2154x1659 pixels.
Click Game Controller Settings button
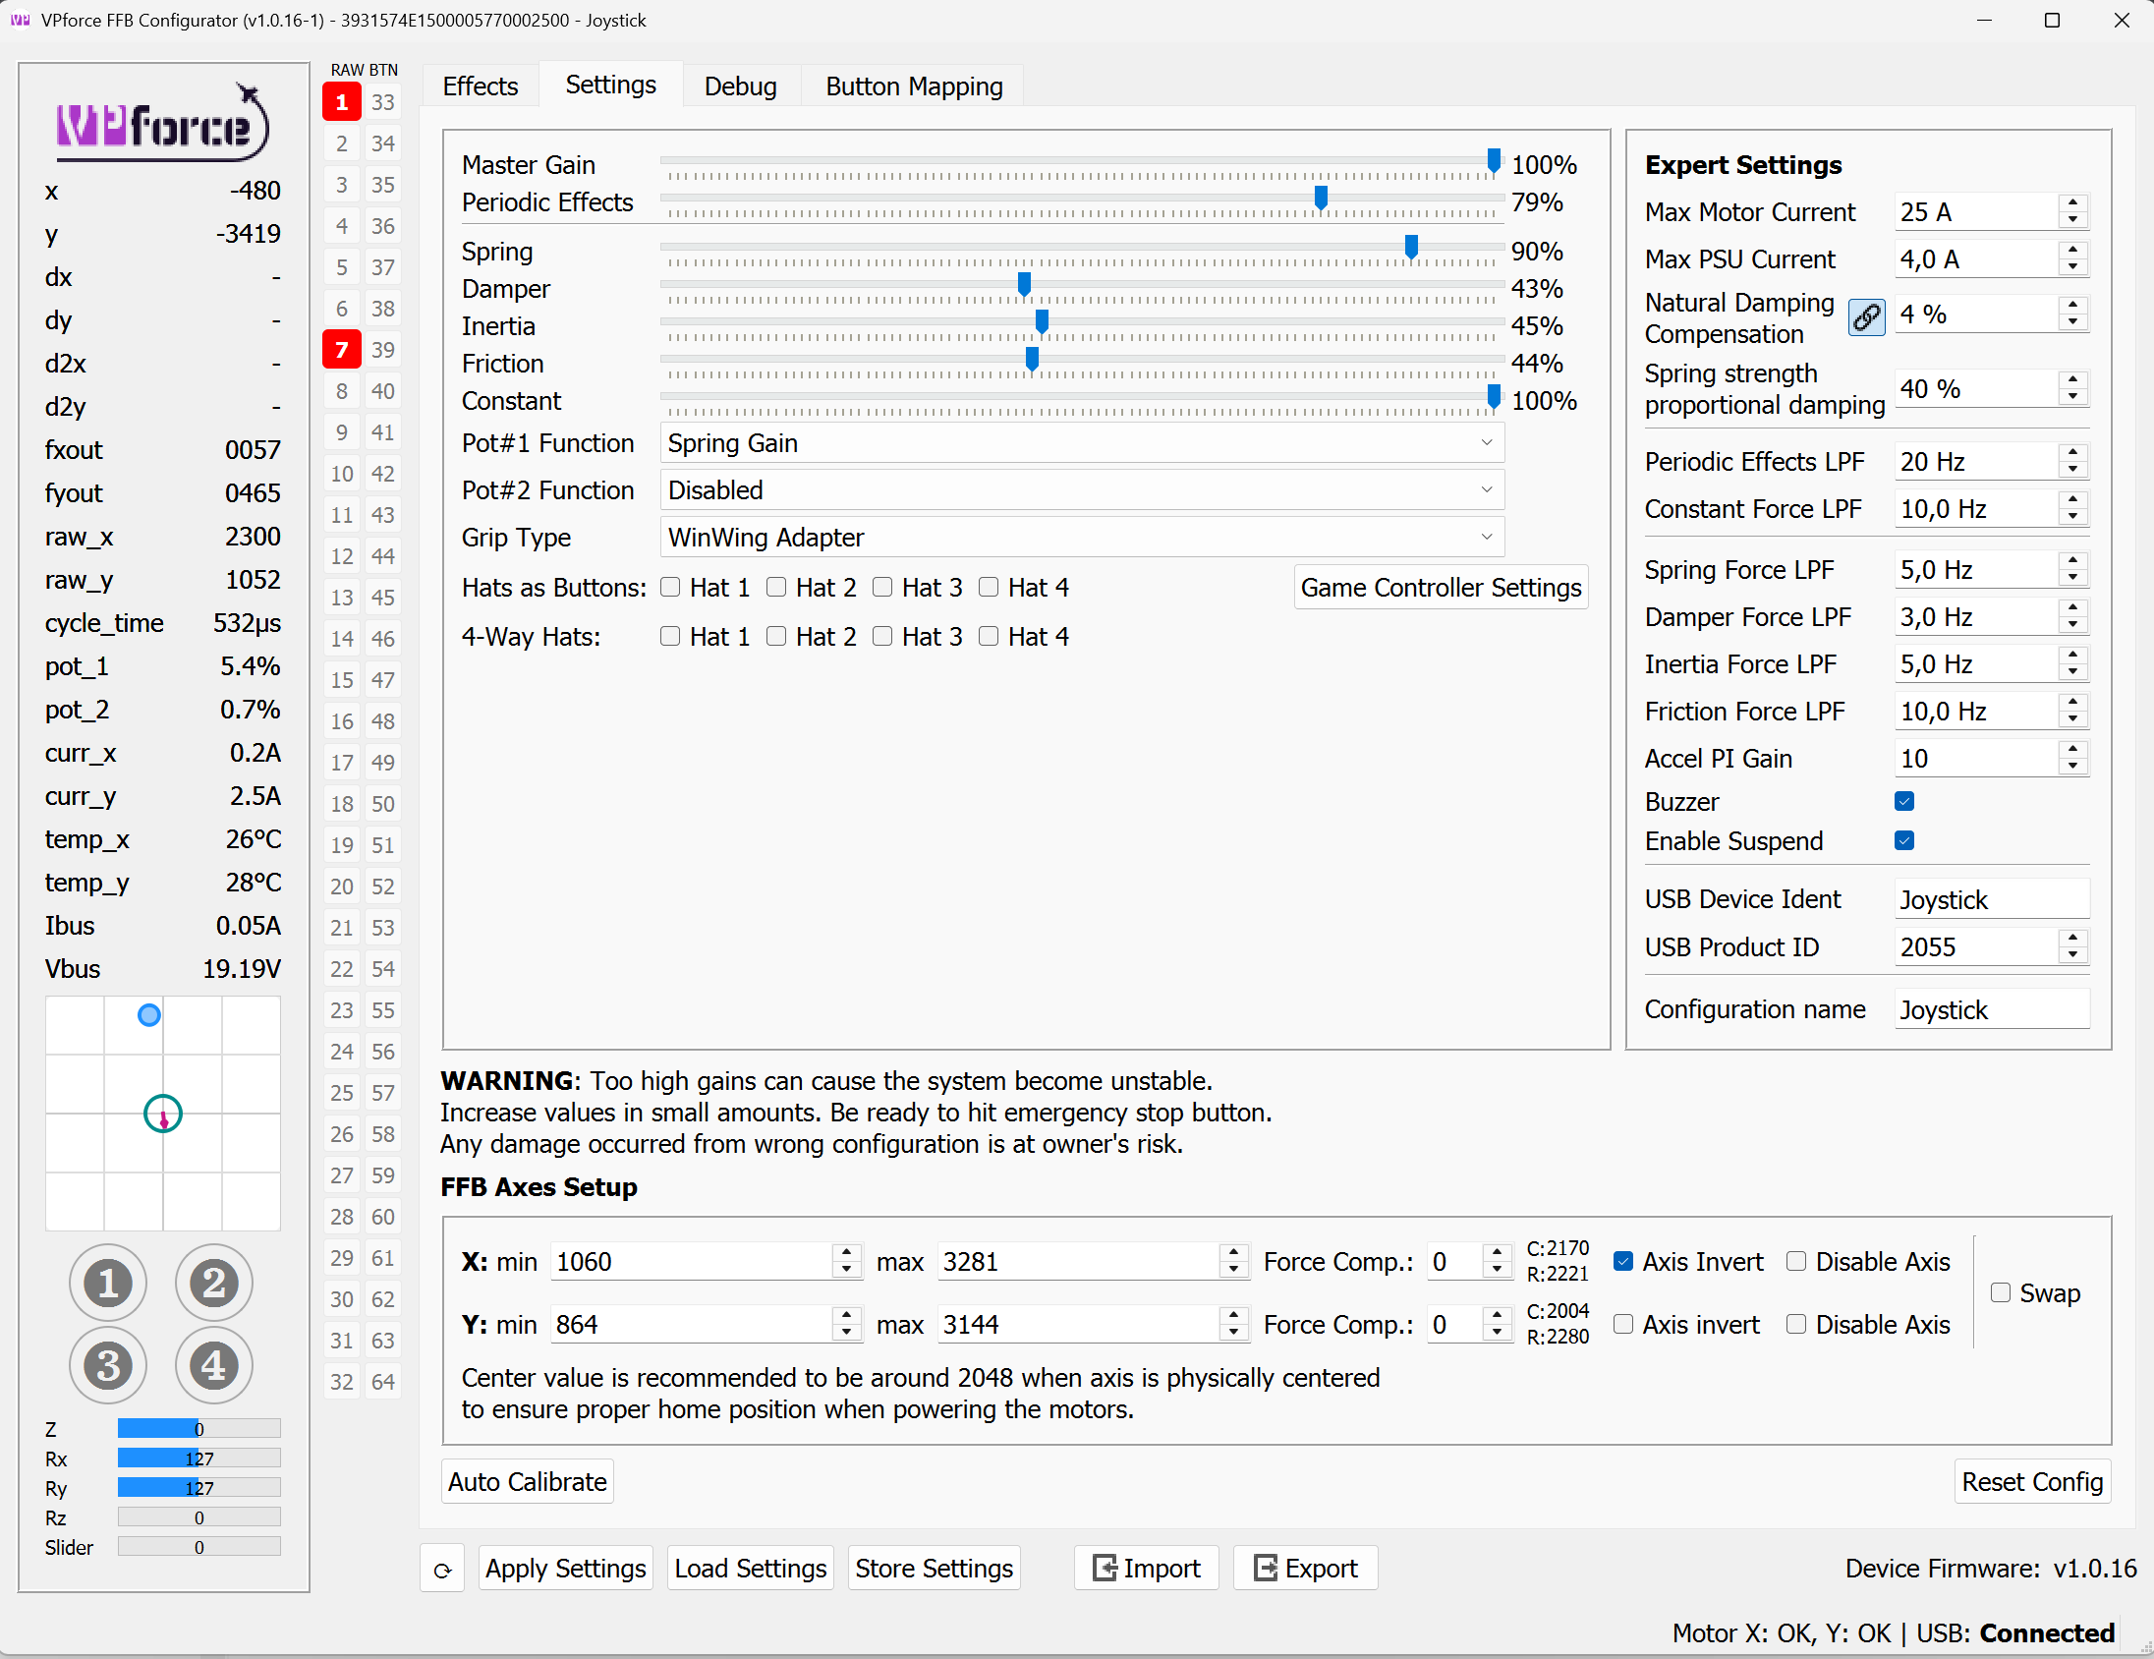coord(1440,587)
